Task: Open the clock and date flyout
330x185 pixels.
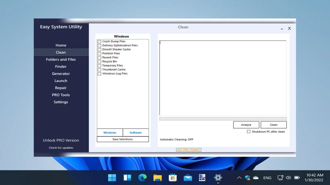Action: pos(314,178)
